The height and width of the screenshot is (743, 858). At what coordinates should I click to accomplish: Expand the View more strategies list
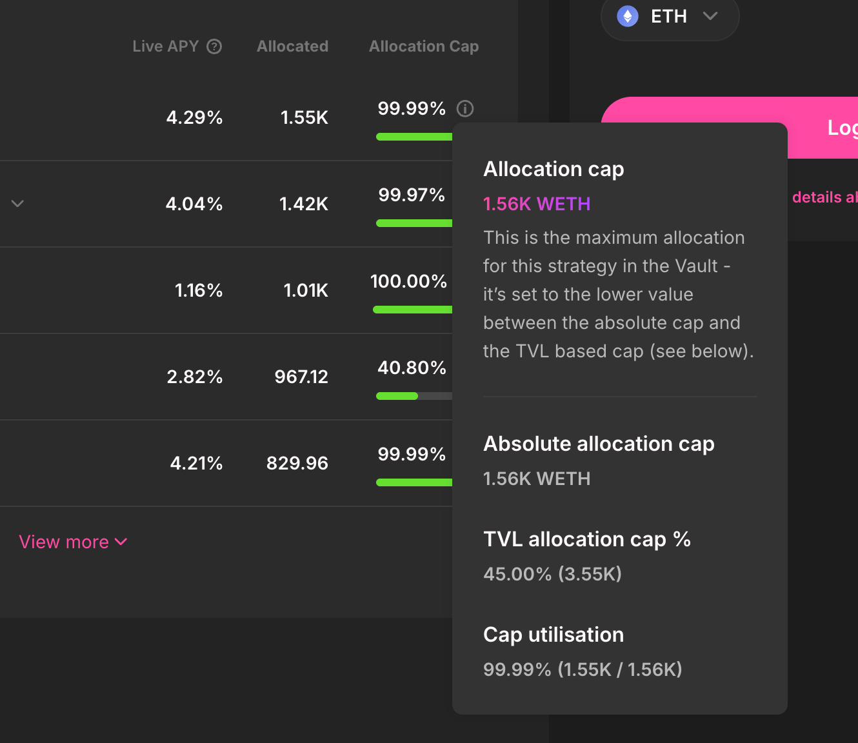[73, 542]
